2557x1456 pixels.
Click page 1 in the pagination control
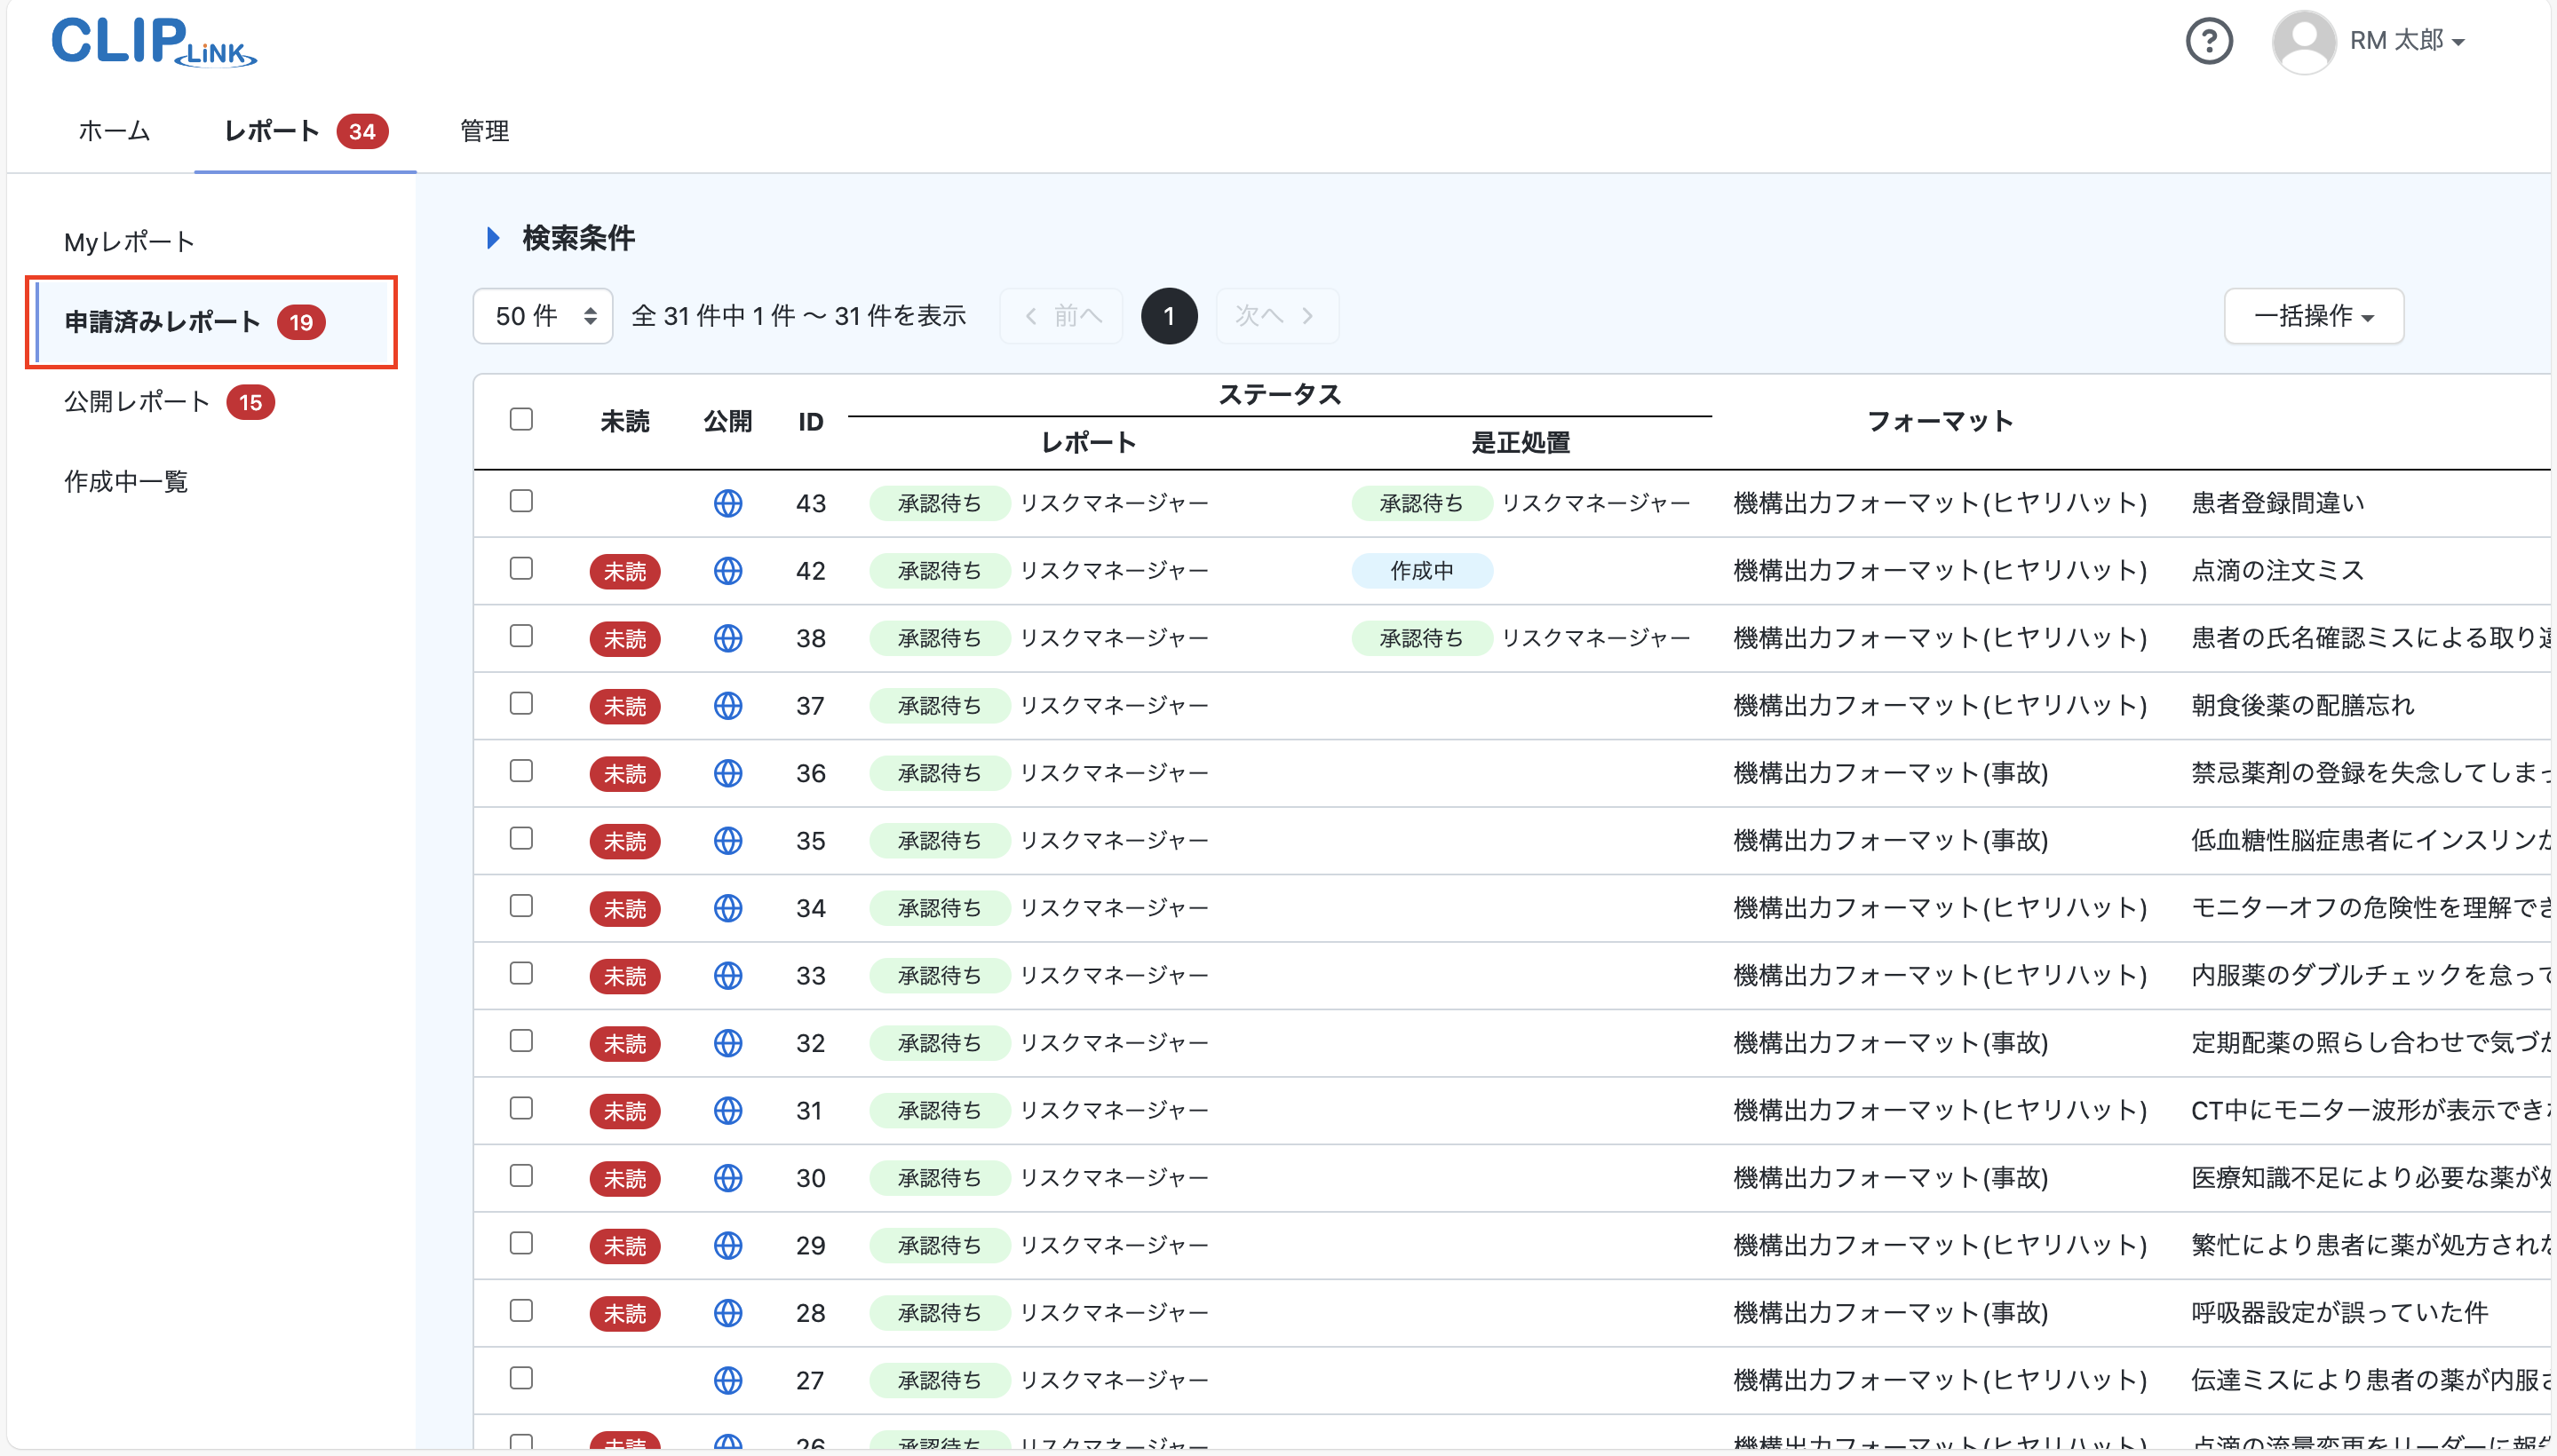click(1170, 315)
